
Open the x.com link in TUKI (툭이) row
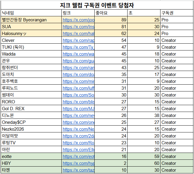coord(78,47)
